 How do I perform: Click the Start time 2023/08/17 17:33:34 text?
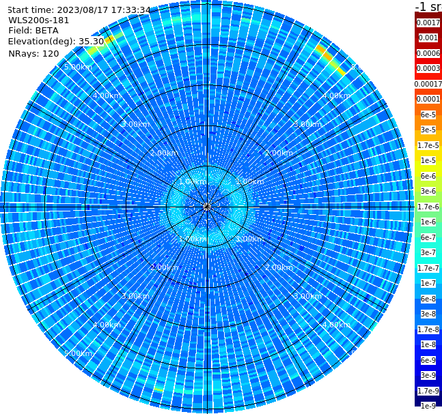pos(79,10)
